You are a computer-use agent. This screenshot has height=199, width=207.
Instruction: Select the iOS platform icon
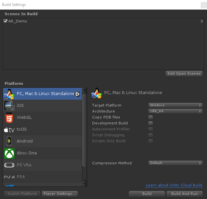pyautogui.click(x=9, y=106)
